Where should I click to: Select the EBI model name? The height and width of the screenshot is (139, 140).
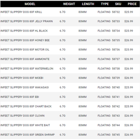tap(20, 97)
